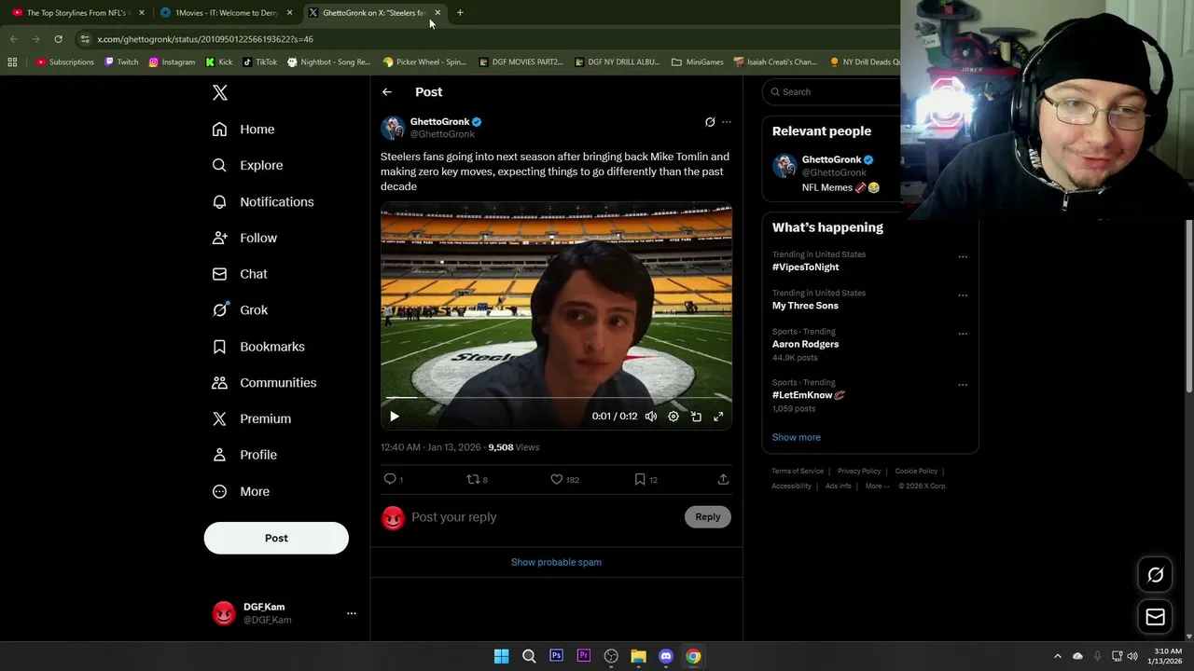Seek on the video progress bar
Screen dimensions: 1194x671
click(x=556, y=398)
